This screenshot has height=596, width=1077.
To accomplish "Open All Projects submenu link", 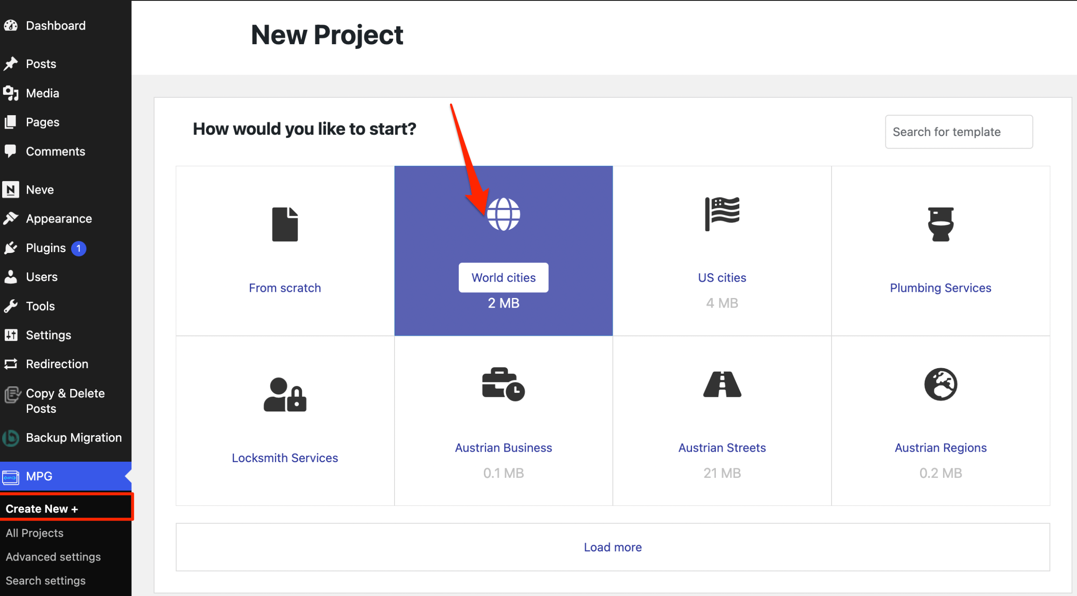I will (x=35, y=533).
